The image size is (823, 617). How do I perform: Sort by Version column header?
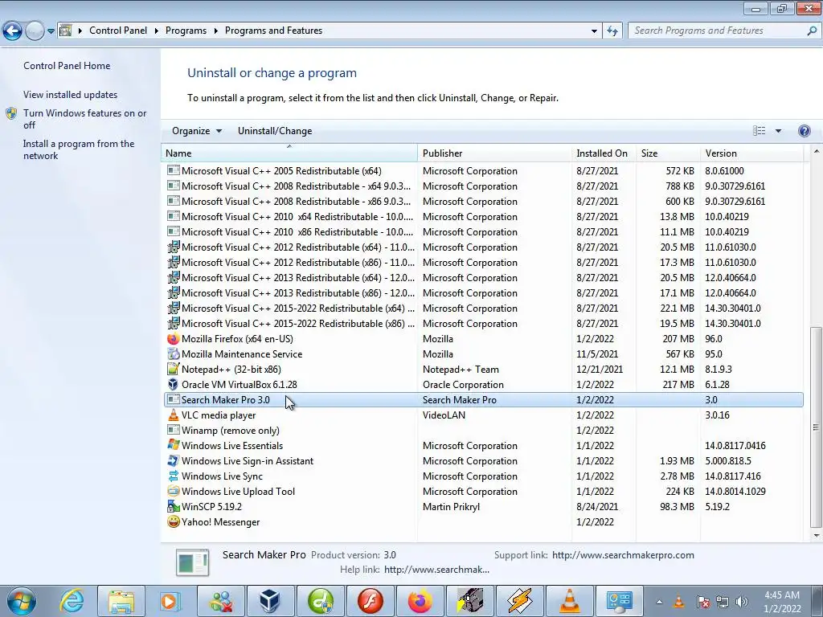click(751, 153)
